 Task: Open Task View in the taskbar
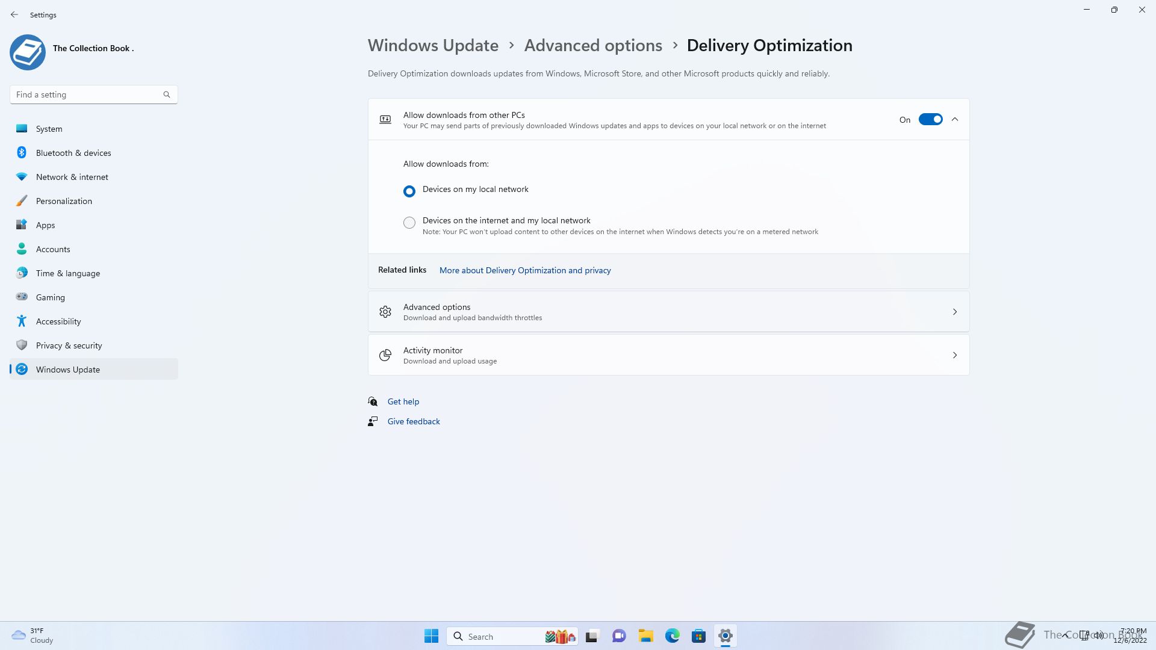click(x=592, y=636)
